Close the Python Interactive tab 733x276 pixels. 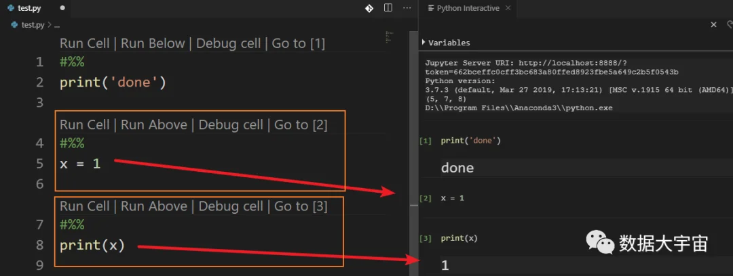point(508,8)
